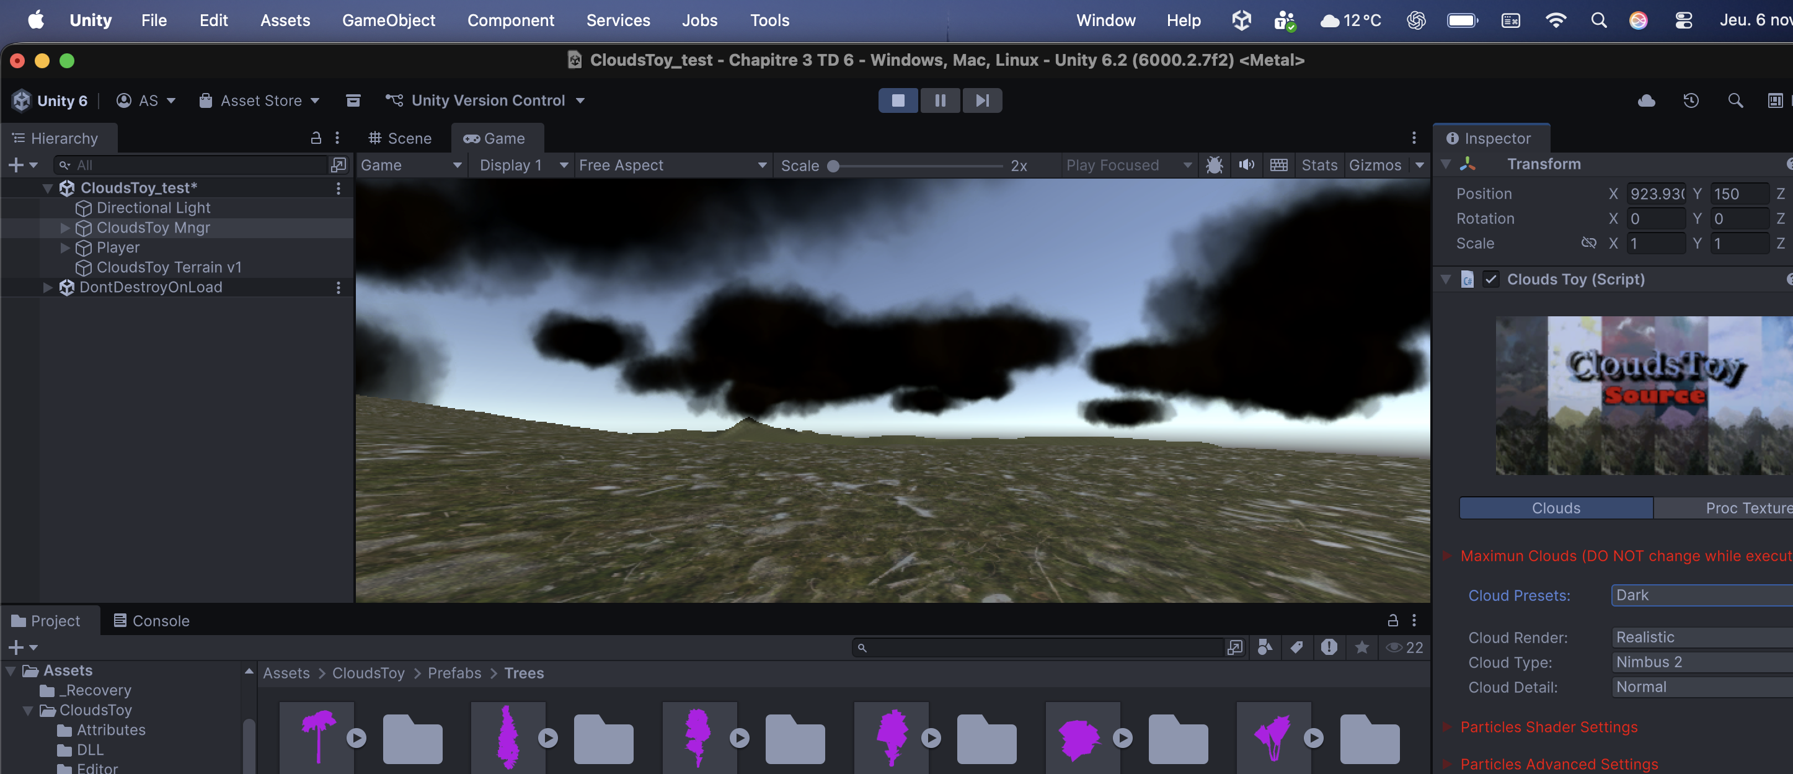Mute audio in the Game view
1793x774 pixels.
click(1246, 165)
